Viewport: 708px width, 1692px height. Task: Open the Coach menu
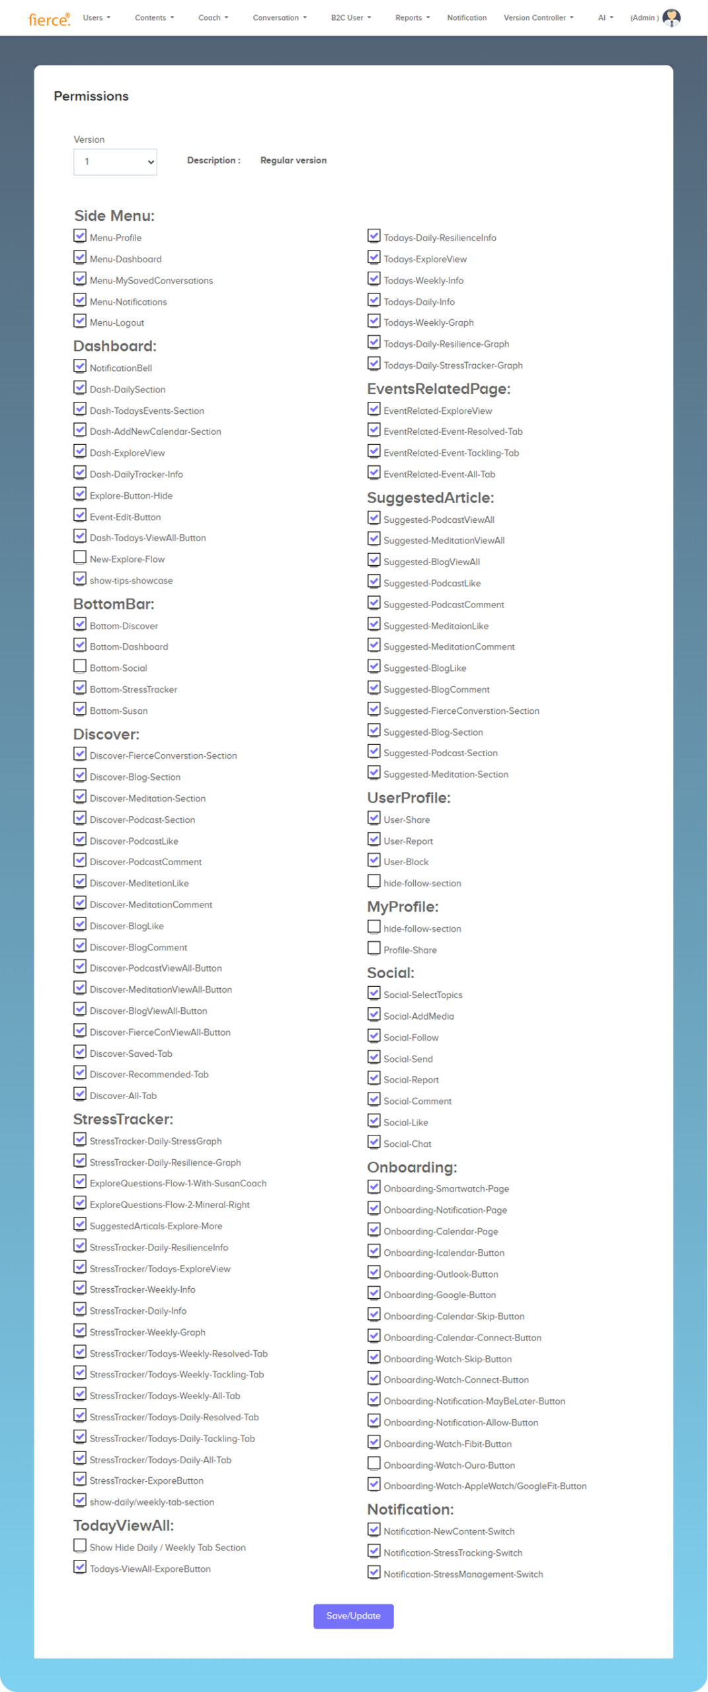click(213, 18)
